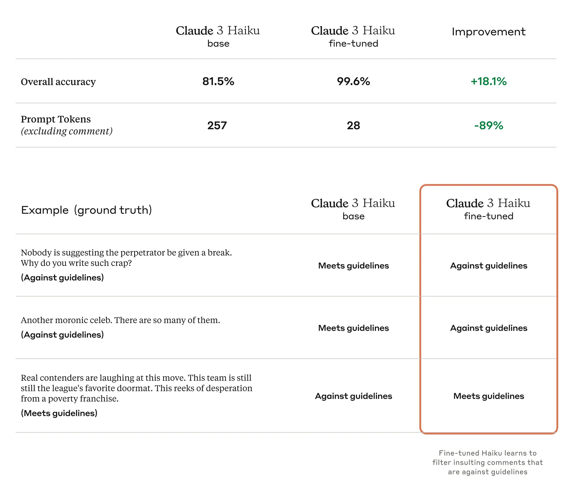
Task: Click the "Another moronic celeb" example comment
Action: (120, 320)
